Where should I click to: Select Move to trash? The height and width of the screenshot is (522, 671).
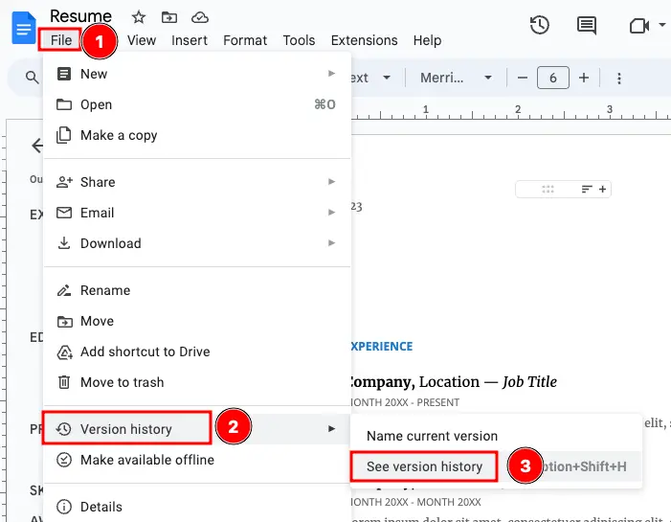coord(197,382)
